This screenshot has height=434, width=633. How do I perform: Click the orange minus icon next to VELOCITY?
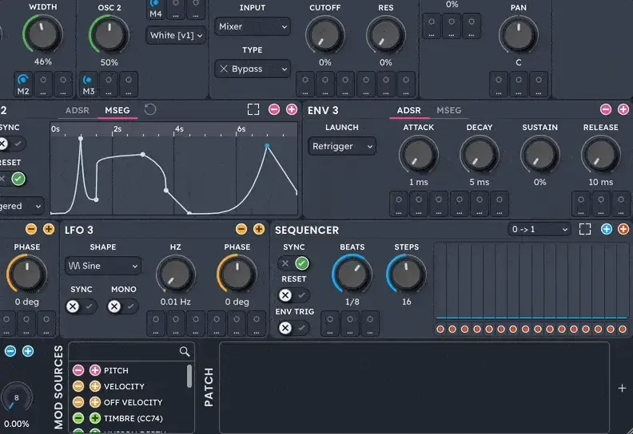(78, 386)
